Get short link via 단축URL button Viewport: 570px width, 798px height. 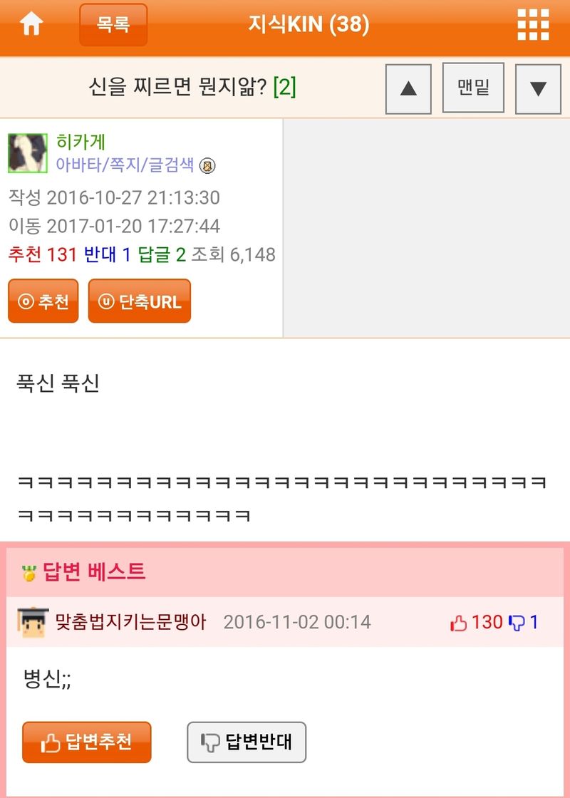[140, 301]
